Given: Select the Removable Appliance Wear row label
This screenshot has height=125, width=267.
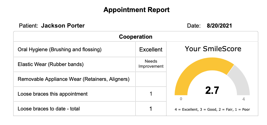Looking at the screenshot, I should coord(74,79).
